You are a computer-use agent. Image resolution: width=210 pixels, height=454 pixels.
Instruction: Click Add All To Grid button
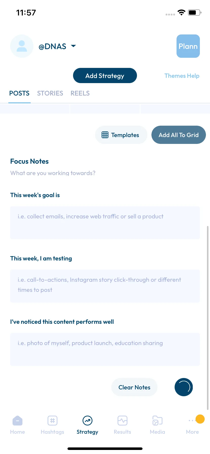point(179,135)
